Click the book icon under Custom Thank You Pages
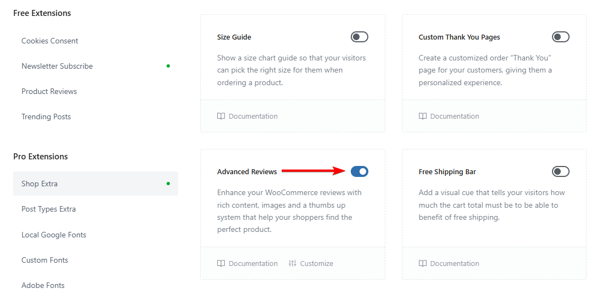Screen dimensions: 602x294 [x=422, y=117]
